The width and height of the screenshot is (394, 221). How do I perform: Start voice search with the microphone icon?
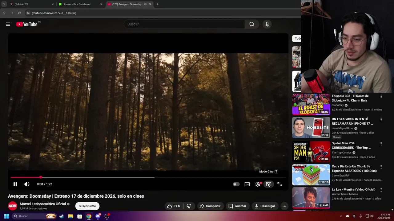[x=267, y=24]
